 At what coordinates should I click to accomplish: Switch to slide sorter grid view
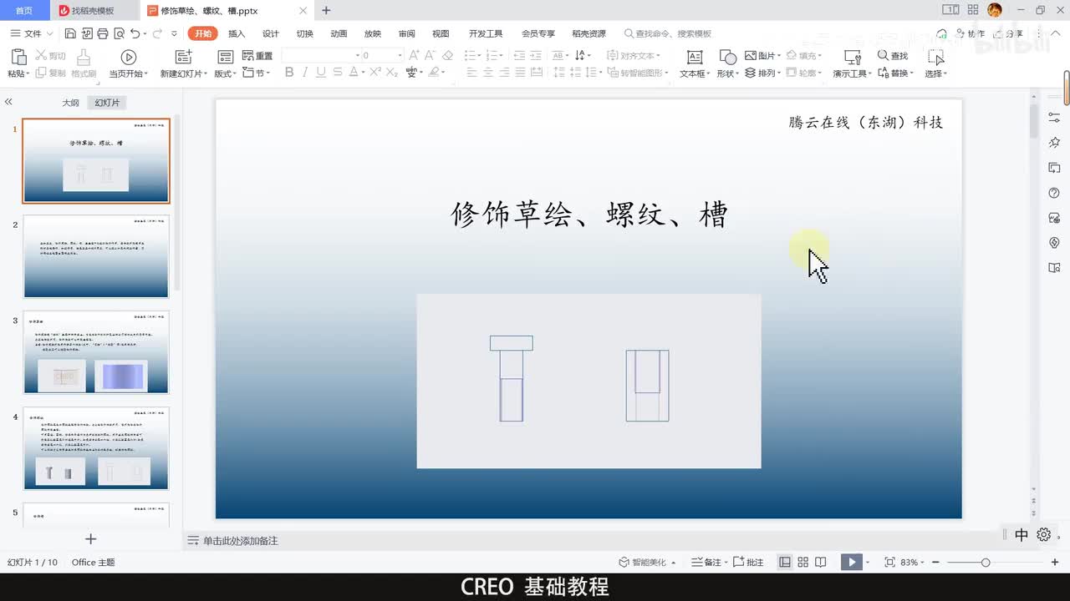pyautogui.click(x=803, y=563)
